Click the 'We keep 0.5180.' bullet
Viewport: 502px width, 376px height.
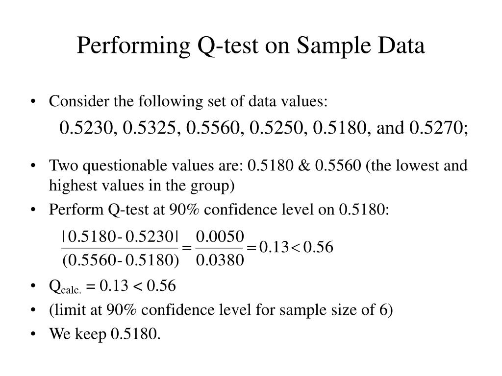(x=105, y=334)
